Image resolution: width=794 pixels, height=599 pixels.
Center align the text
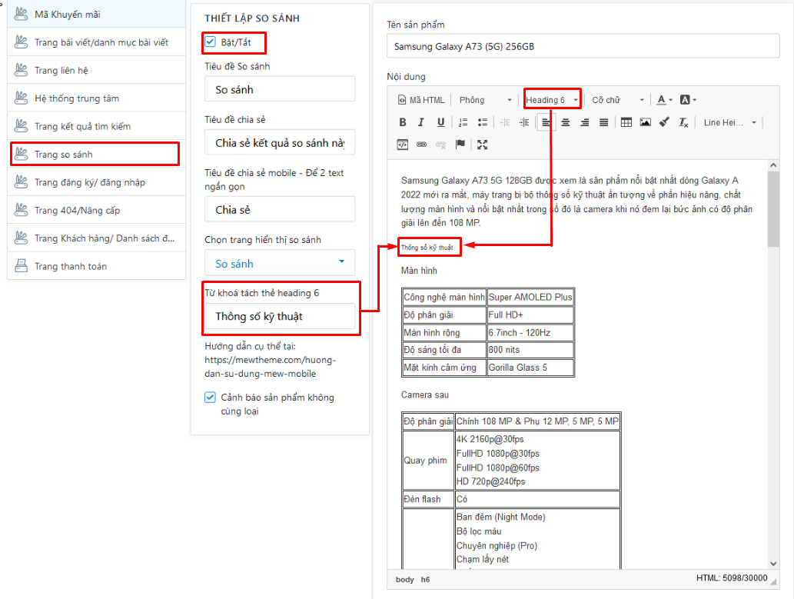566,122
